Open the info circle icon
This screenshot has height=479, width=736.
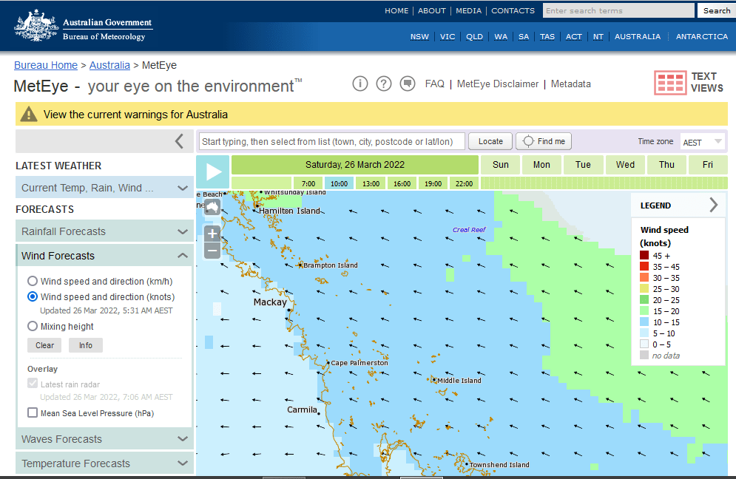(x=360, y=84)
